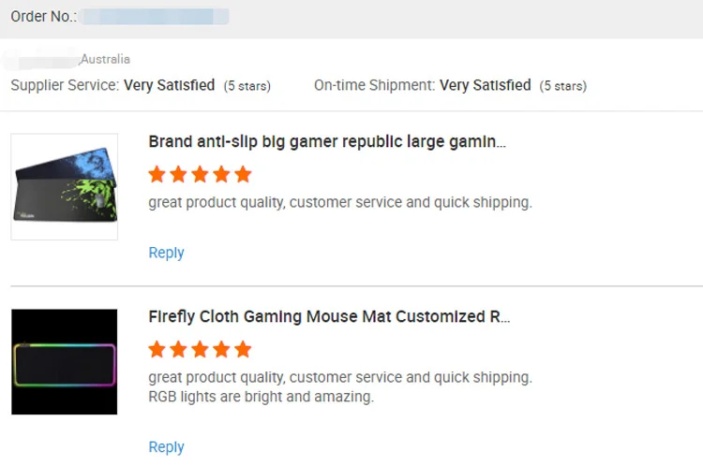
Task: Click the Australia country label
Action: point(105,59)
